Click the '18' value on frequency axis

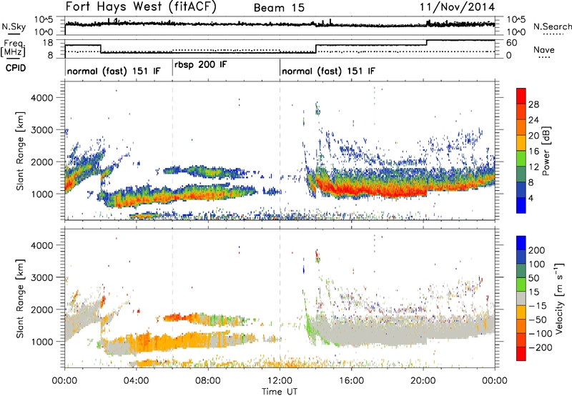click(x=48, y=43)
